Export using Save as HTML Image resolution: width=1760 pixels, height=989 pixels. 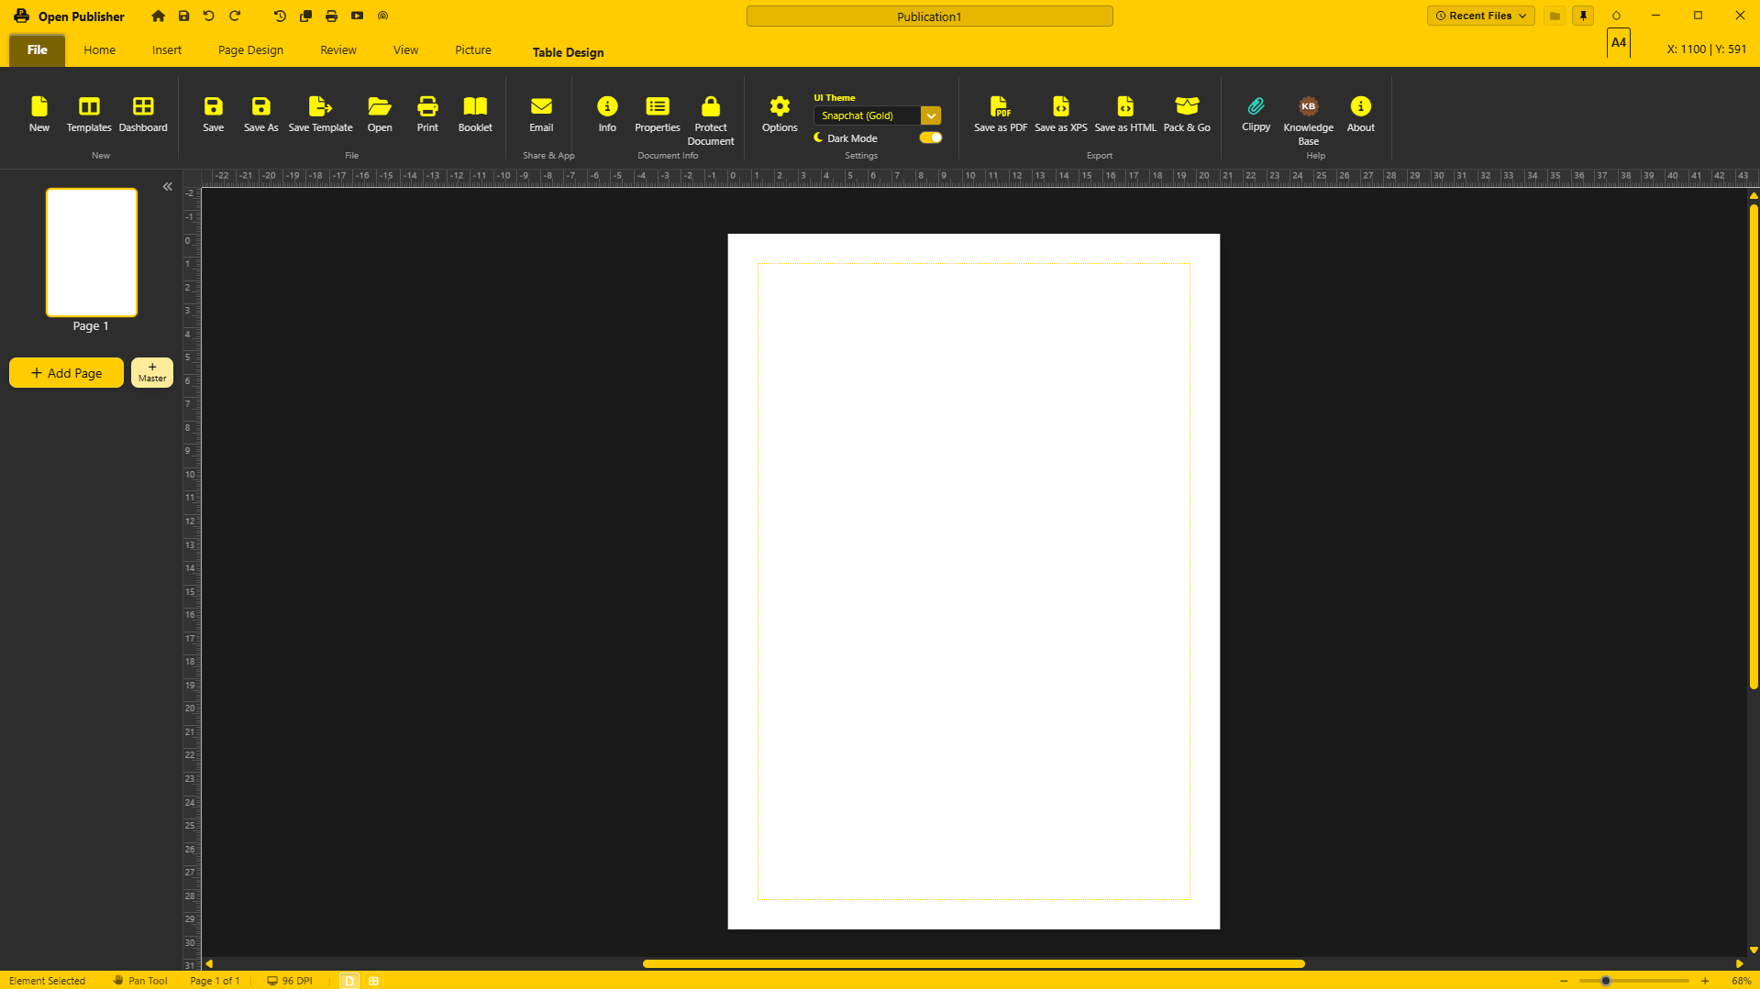tap(1125, 115)
